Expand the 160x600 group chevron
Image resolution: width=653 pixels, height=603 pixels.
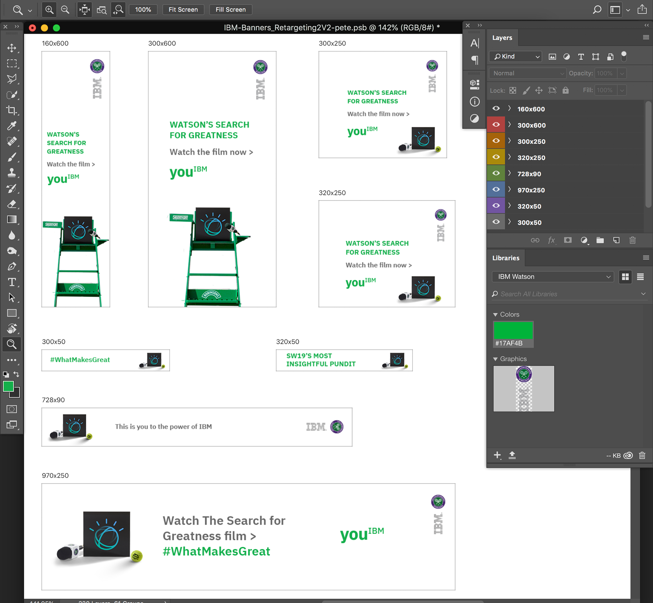pyautogui.click(x=509, y=108)
